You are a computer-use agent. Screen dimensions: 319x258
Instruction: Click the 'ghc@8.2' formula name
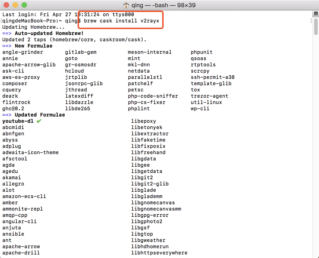pyautogui.click(x=13, y=109)
